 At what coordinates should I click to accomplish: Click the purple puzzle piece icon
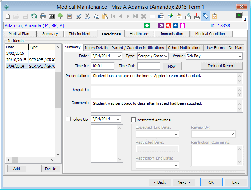(161, 25)
